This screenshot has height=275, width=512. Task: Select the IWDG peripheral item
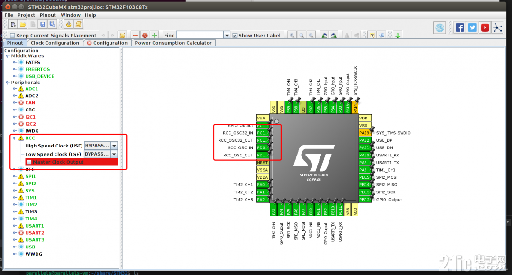tap(32, 131)
